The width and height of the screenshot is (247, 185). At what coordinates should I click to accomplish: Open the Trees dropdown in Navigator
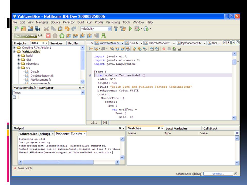[83, 93]
